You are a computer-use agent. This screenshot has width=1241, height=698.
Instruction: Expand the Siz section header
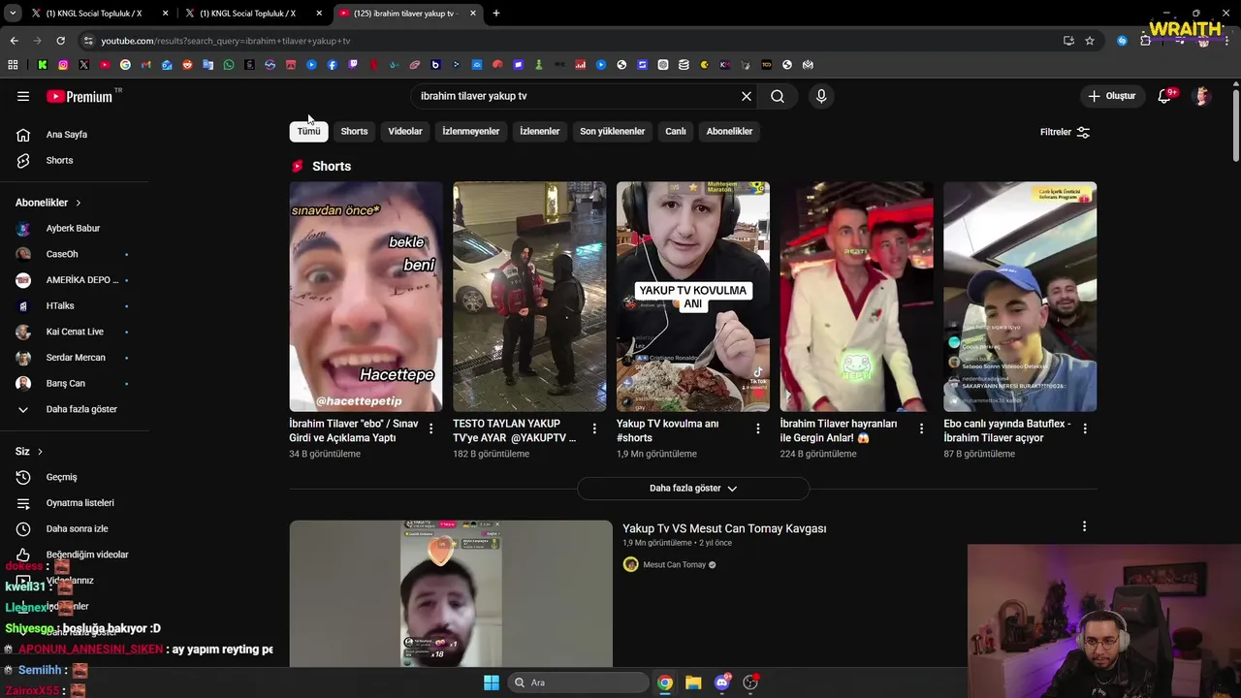29,451
